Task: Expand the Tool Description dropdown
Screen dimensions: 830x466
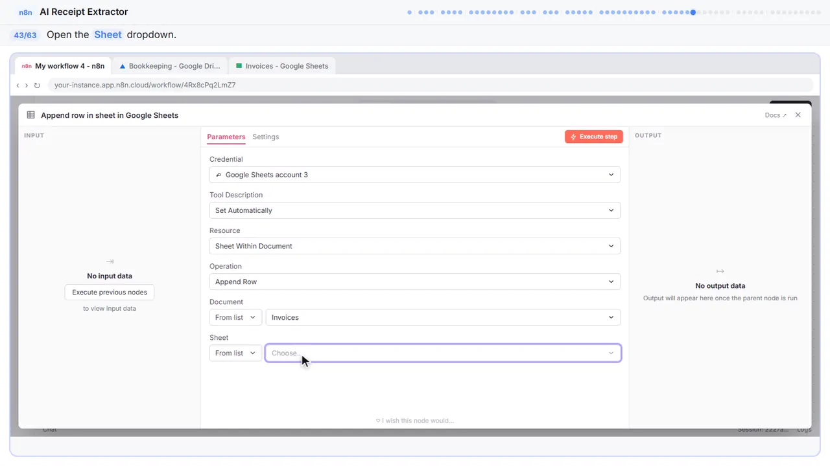Action: 415,210
